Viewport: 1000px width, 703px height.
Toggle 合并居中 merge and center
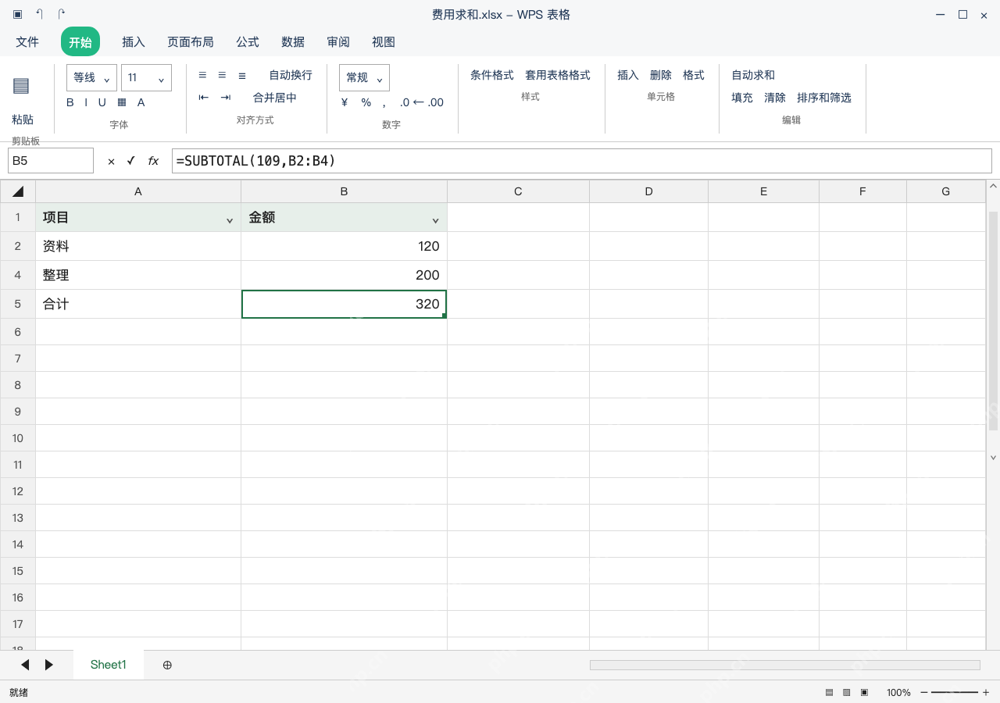coord(275,98)
